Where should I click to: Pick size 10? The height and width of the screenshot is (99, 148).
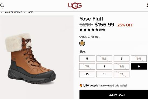coord(87,74)
